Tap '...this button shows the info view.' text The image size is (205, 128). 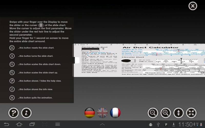(35, 89)
